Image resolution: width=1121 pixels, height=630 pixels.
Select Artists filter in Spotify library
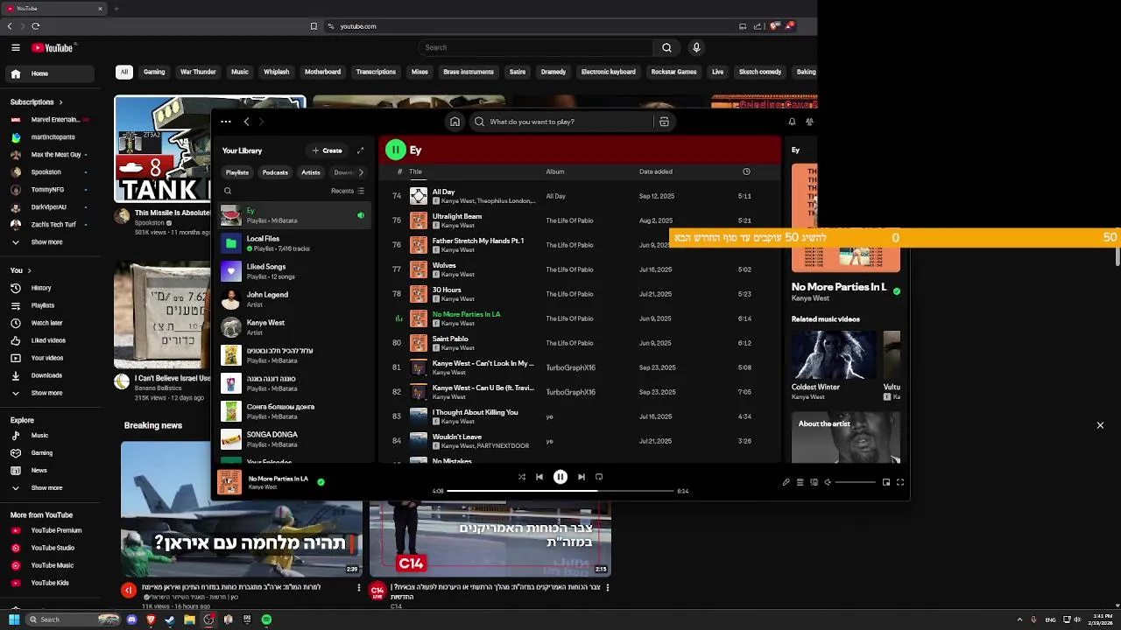point(311,172)
